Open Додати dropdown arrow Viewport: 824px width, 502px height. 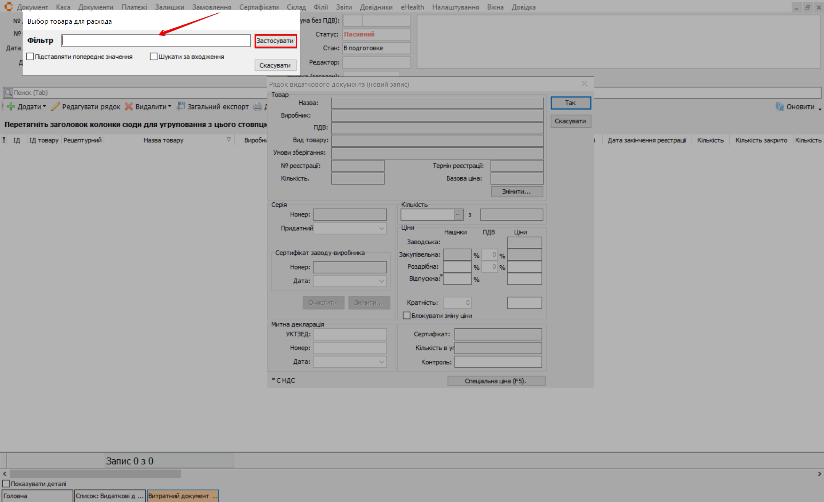[x=44, y=107]
